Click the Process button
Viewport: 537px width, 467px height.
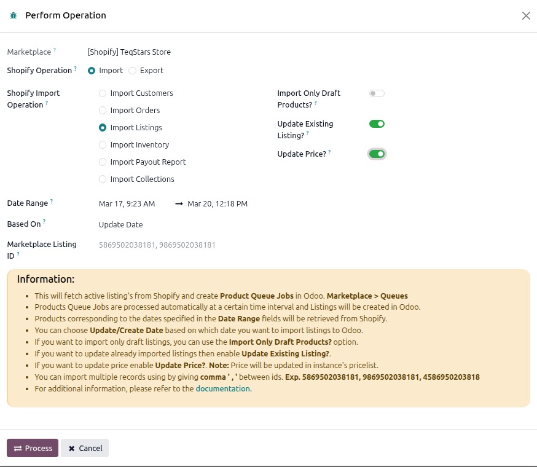click(x=33, y=448)
